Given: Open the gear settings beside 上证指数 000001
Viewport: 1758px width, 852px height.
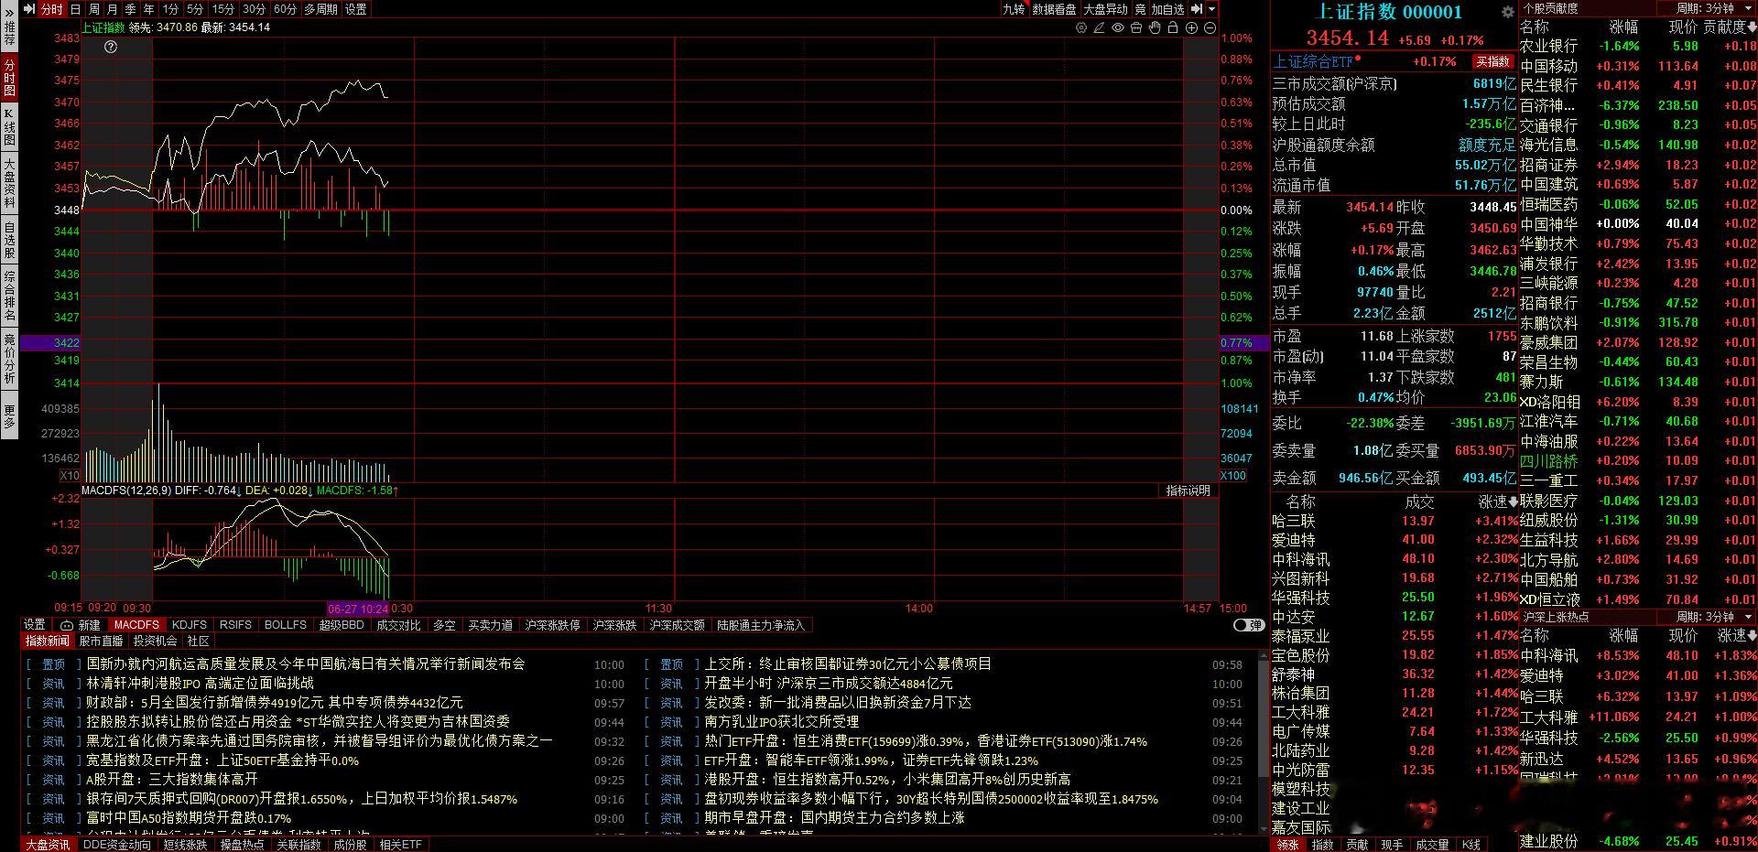Looking at the screenshot, I should click(x=1507, y=12).
